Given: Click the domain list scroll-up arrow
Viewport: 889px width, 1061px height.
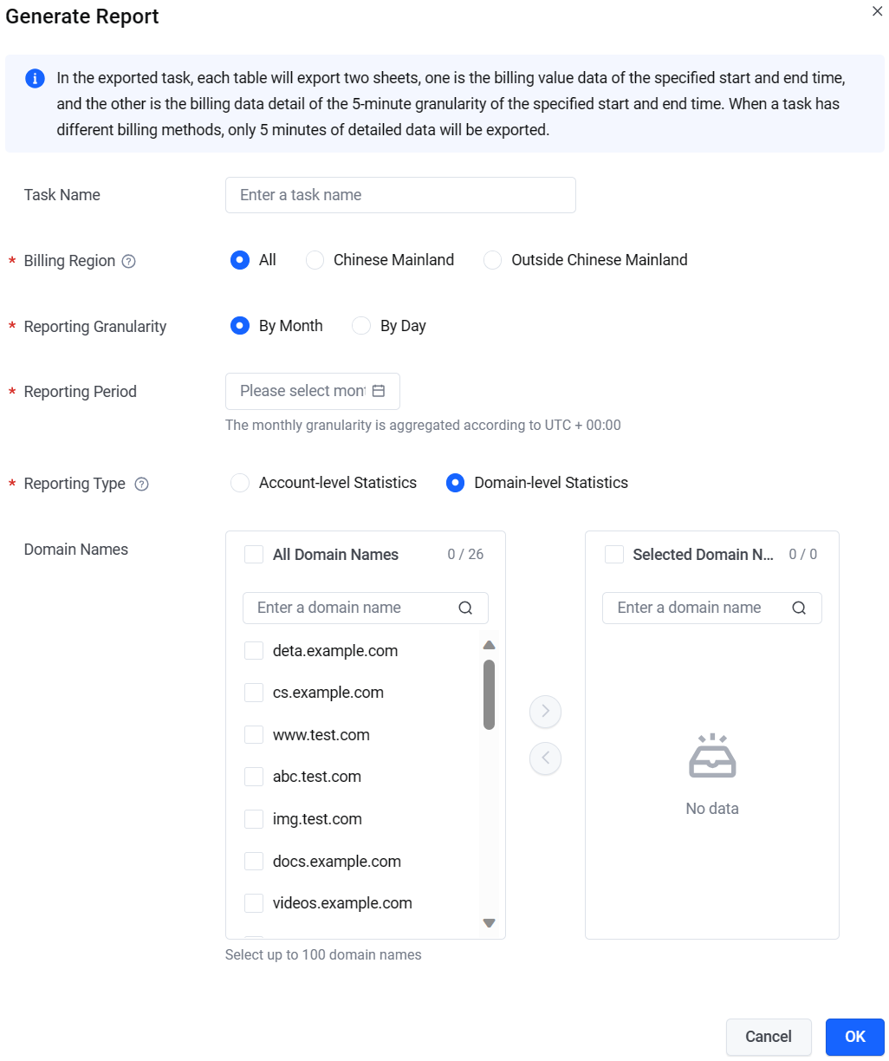Looking at the screenshot, I should tap(489, 645).
